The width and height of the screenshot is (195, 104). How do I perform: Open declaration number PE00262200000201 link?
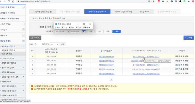pos(107,74)
